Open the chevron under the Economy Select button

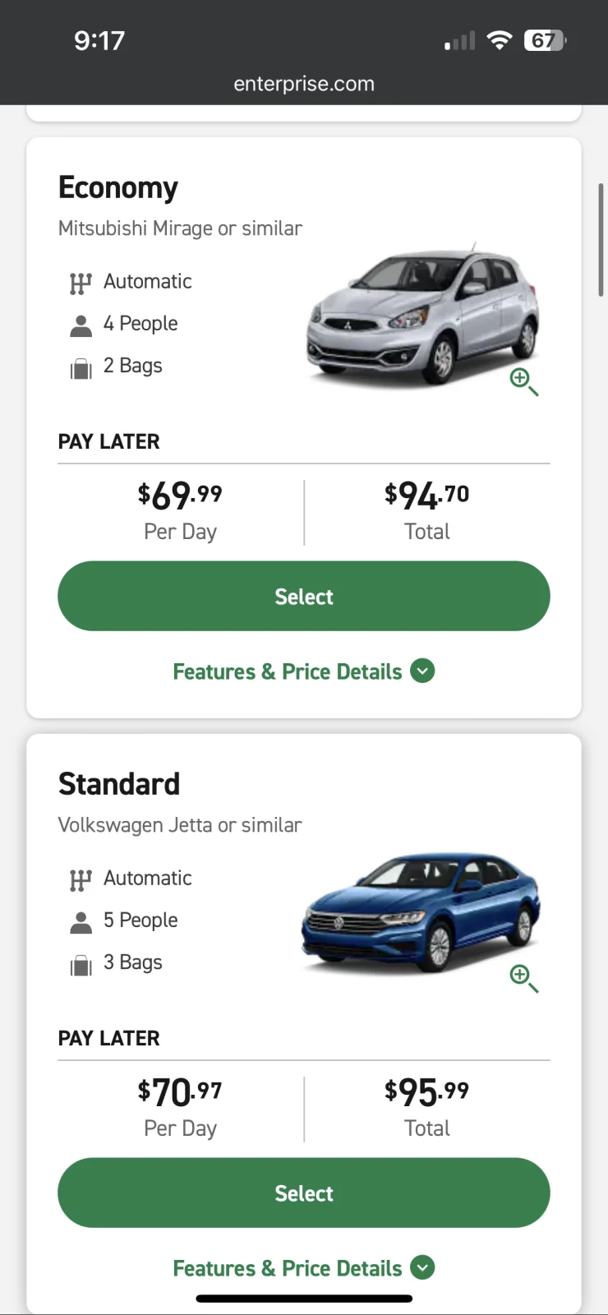[422, 671]
